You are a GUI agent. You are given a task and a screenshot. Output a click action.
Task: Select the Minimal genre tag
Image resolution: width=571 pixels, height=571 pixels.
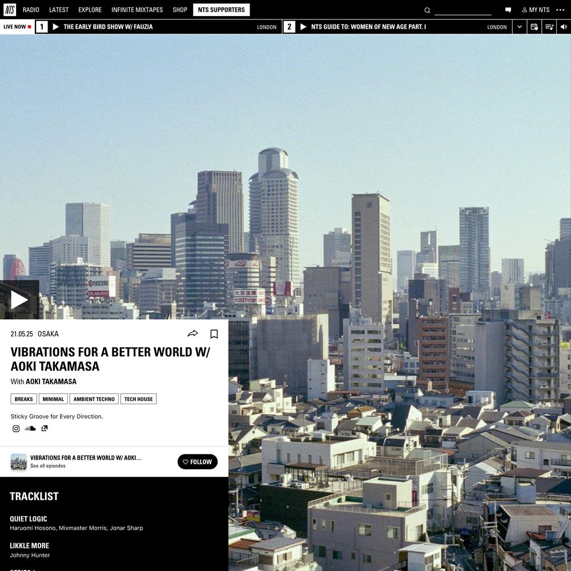point(53,399)
